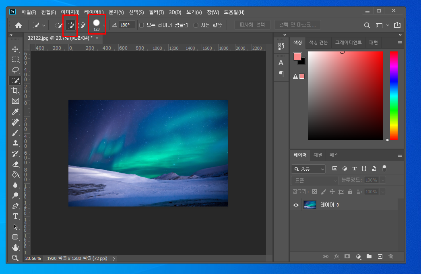Add layer mask icon
Screen dimensions: 421x274
point(347,257)
